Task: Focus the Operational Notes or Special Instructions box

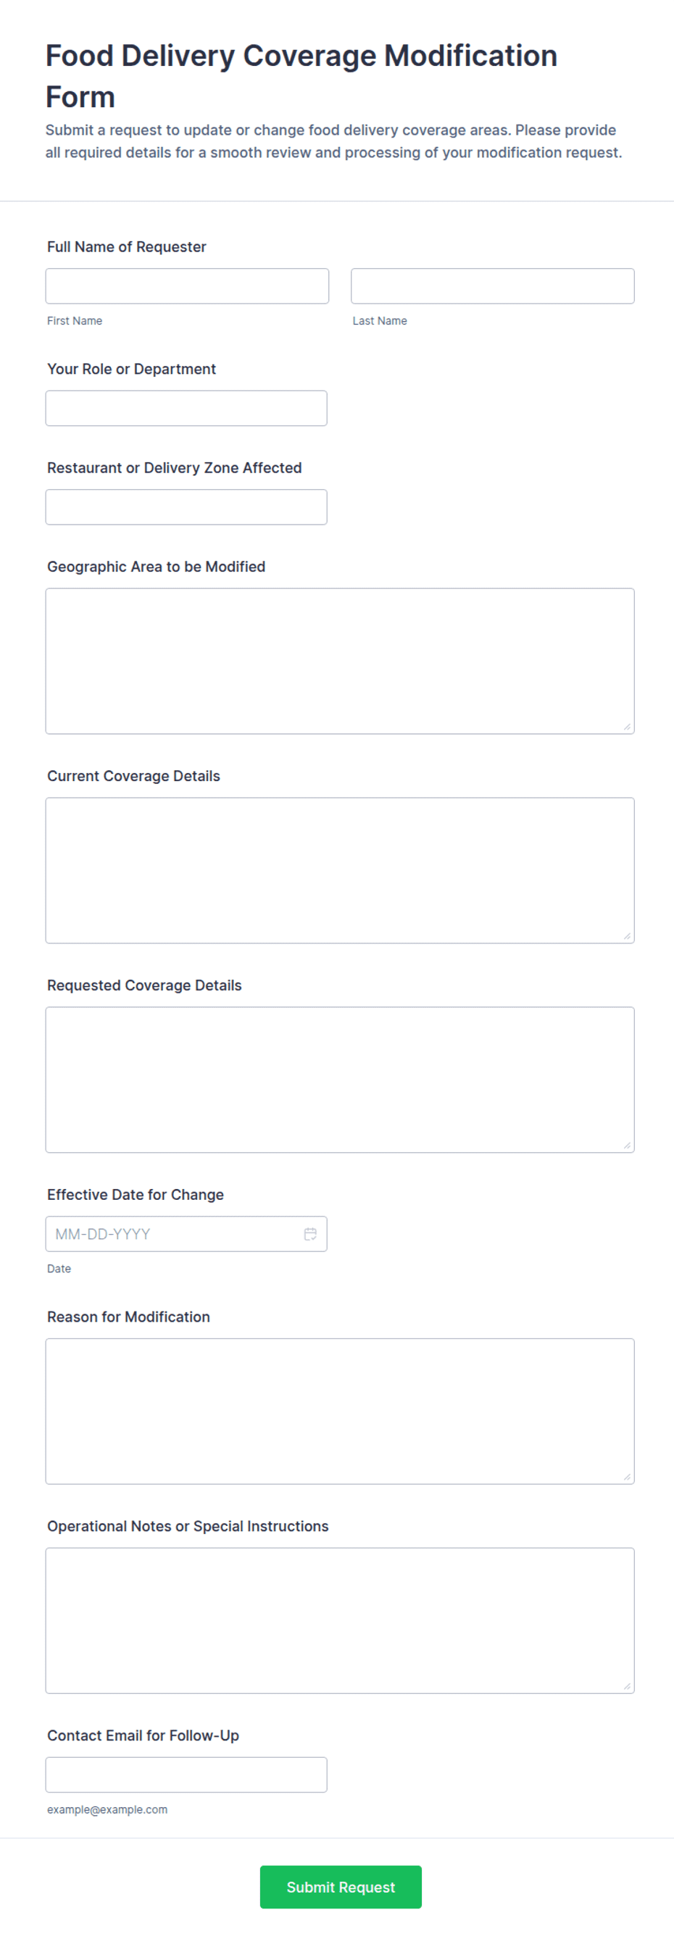Action: point(340,1621)
